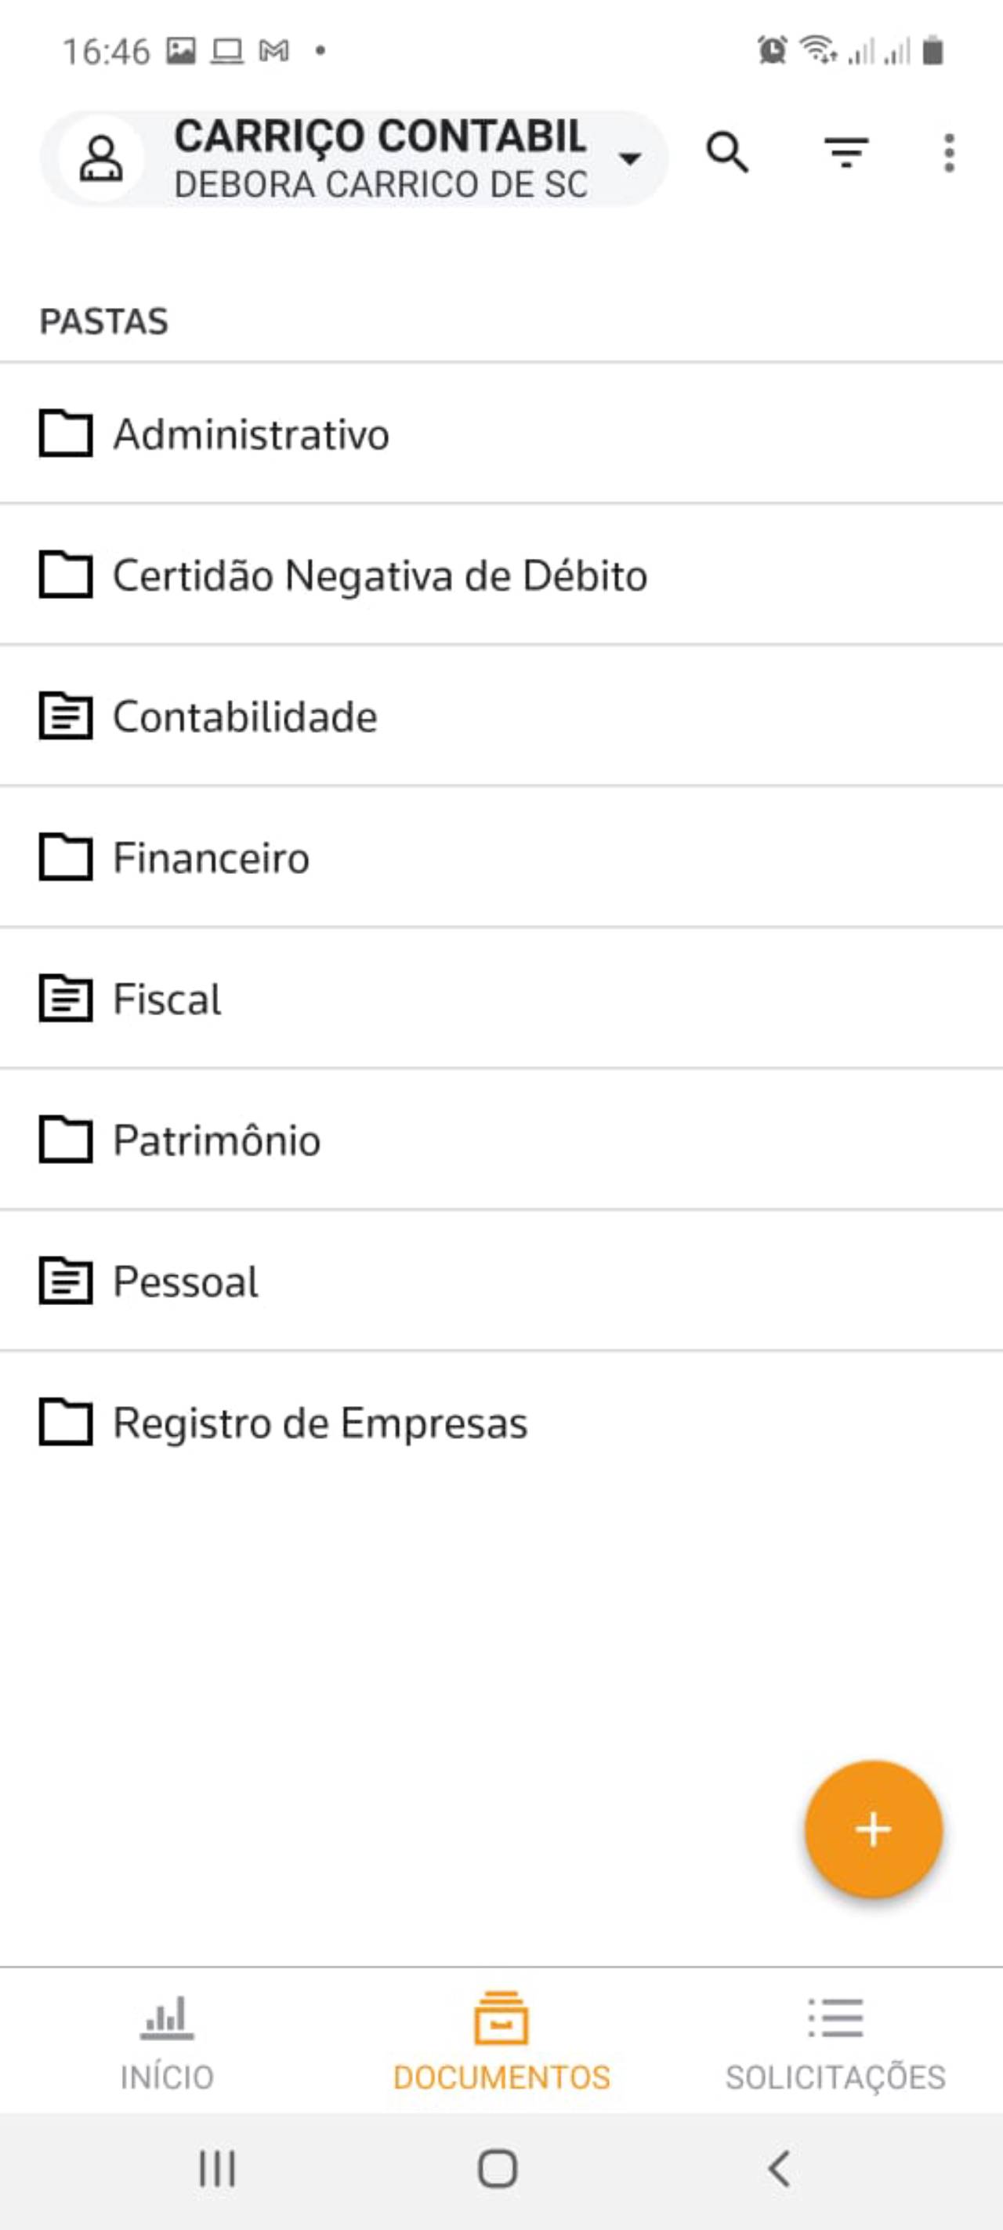This screenshot has height=2230, width=1003.
Task: Click the Contabilidade document-folder icon
Action: [66, 716]
